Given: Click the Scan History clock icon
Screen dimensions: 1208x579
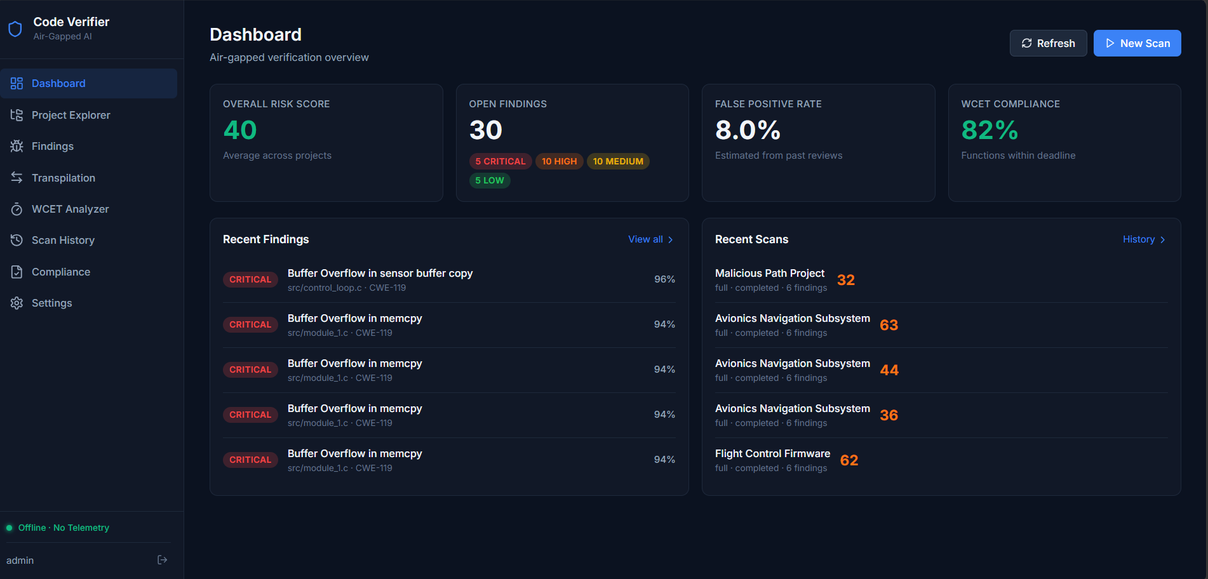Looking at the screenshot, I should coord(17,240).
